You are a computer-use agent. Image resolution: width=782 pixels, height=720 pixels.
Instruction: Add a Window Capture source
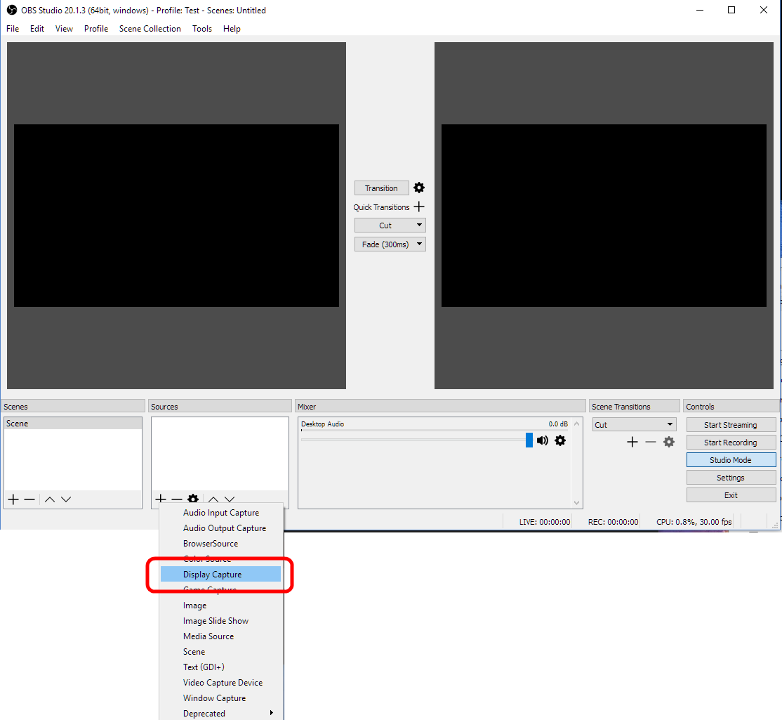pyautogui.click(x=221, y=698)
